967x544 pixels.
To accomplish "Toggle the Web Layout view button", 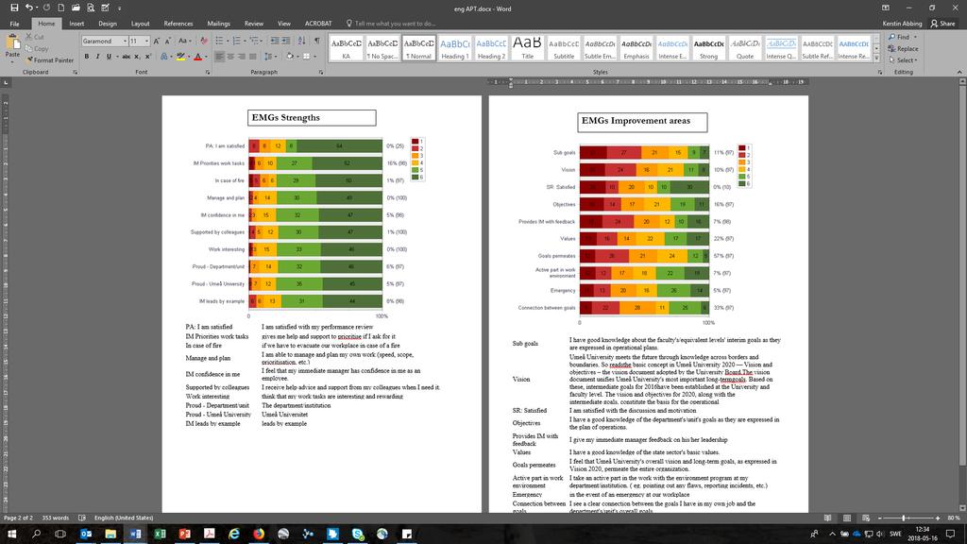I will click(866, 518).
